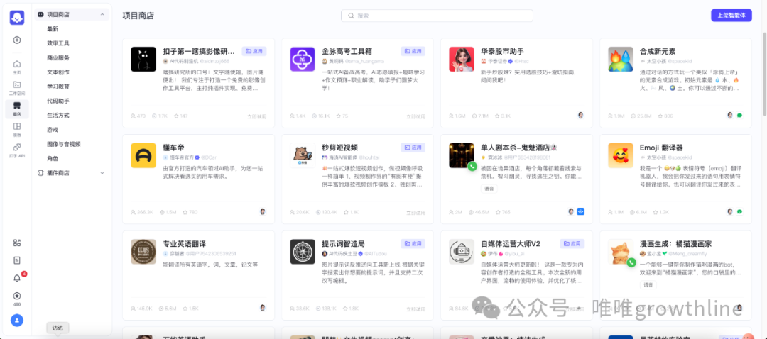Click green call badge on 鬼魅酒店 thumbnail

(472, 166)
